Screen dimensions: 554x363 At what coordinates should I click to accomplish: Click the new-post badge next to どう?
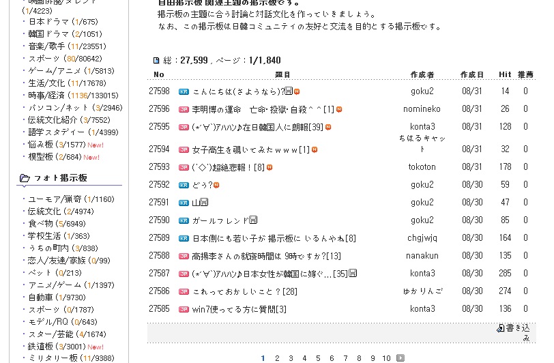pyautogui.click(x=216, y=184)
